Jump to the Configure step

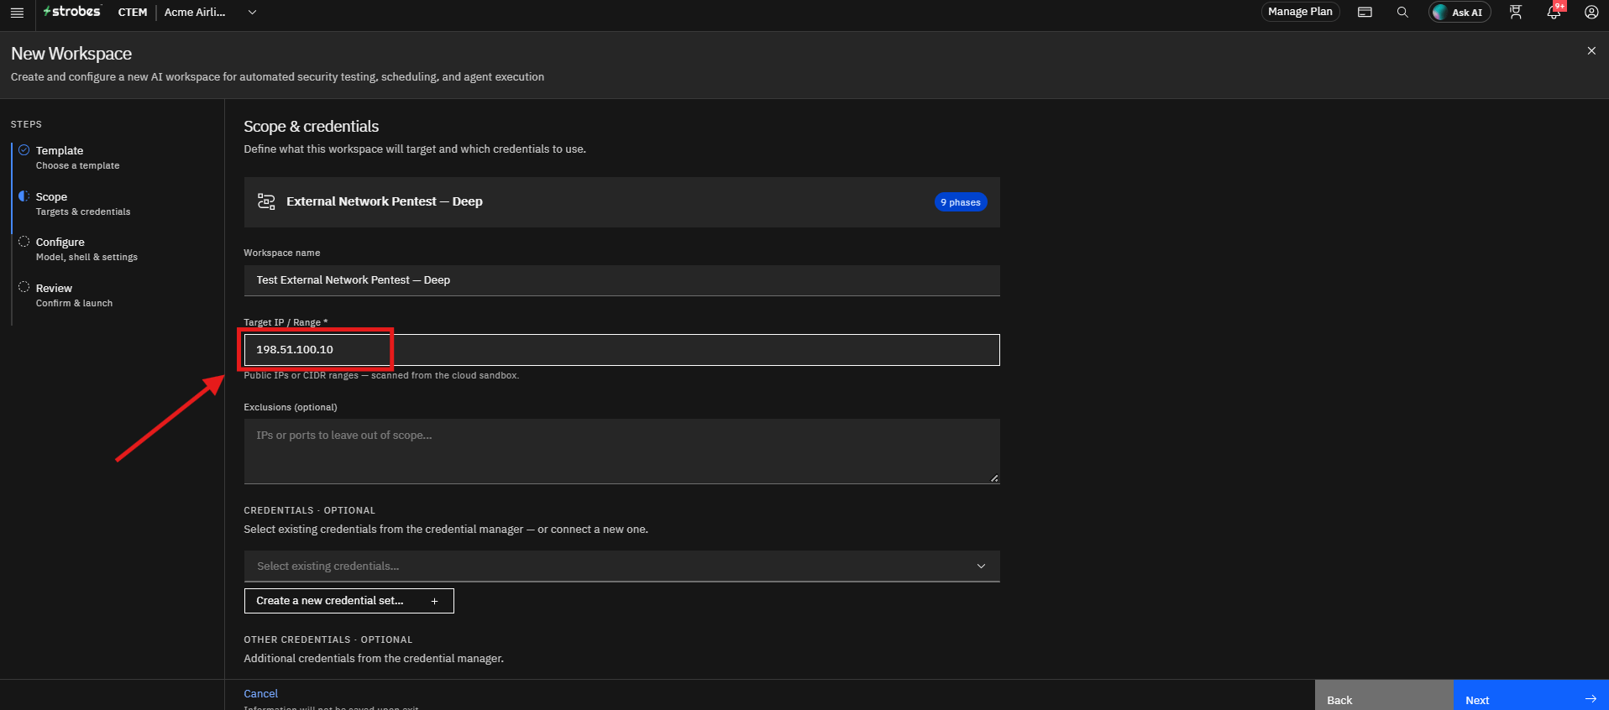86,249
